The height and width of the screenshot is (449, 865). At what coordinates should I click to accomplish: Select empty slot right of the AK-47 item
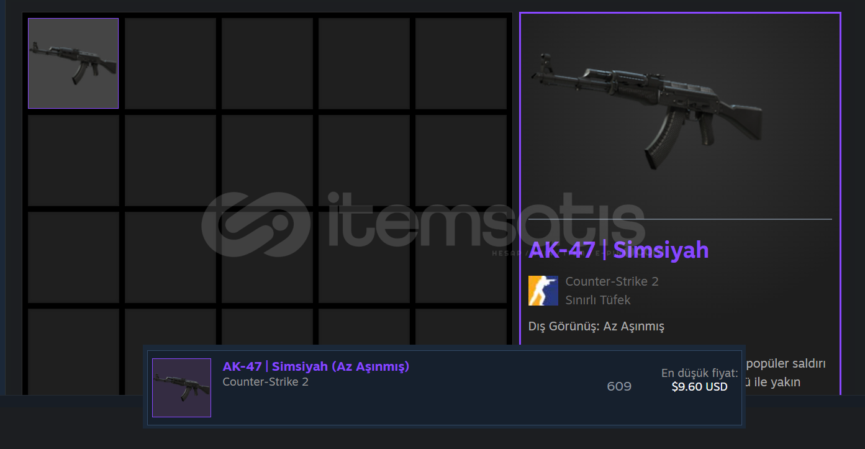(x=170, y=63)
